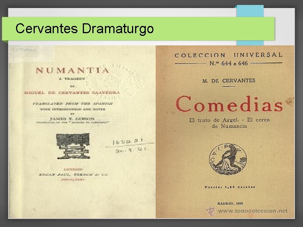Image resolution: width=303 pixels, height=227 pixels.
Task: Click 'COLECCION UNIVERSAL' heading
Action: [x=229, y=55]
